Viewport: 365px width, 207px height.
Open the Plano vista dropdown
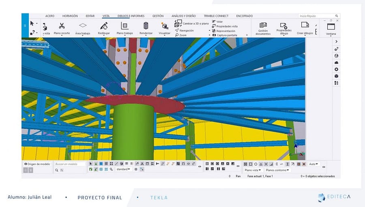tap(253, 170)
